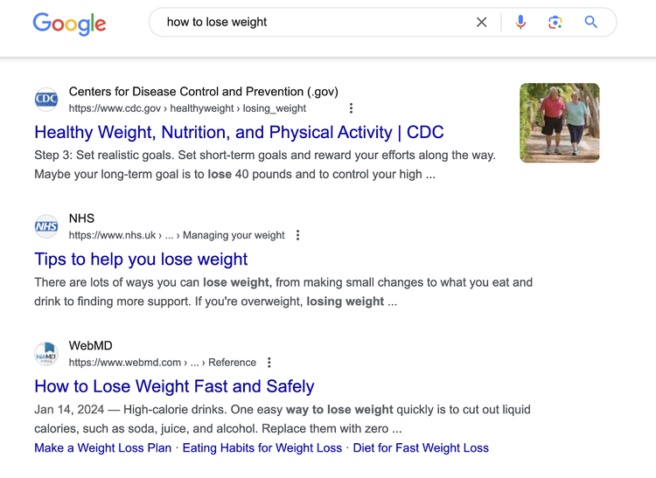Clear the search query with X
Image resolution: width=656 pixels, height=478 pixels.
tap(482, 22)
